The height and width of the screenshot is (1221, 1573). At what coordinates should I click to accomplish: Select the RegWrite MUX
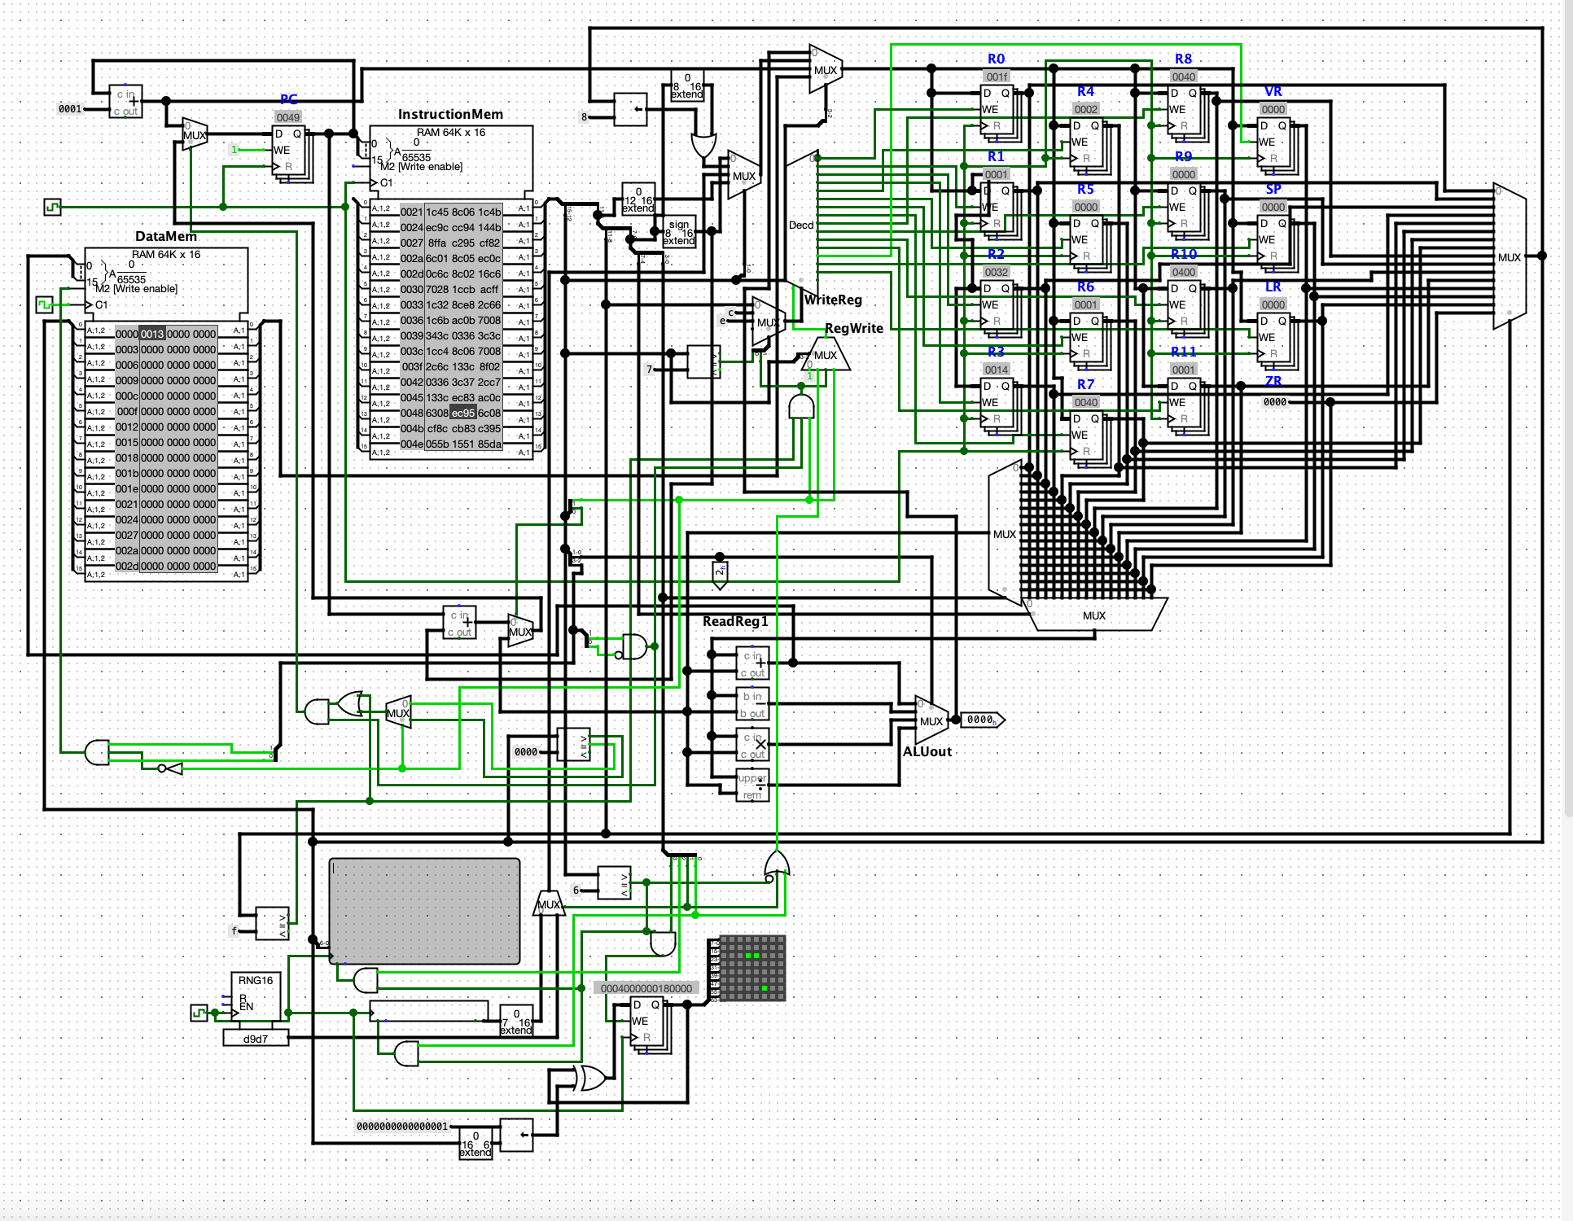pos(826,354)
